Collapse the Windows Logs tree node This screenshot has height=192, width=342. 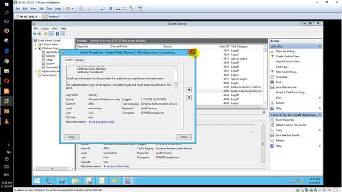(x=35, y=49)
